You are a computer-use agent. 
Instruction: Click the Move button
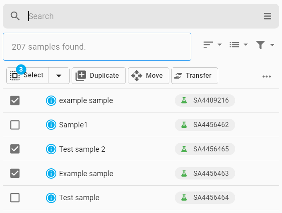[x=149, y=76]
